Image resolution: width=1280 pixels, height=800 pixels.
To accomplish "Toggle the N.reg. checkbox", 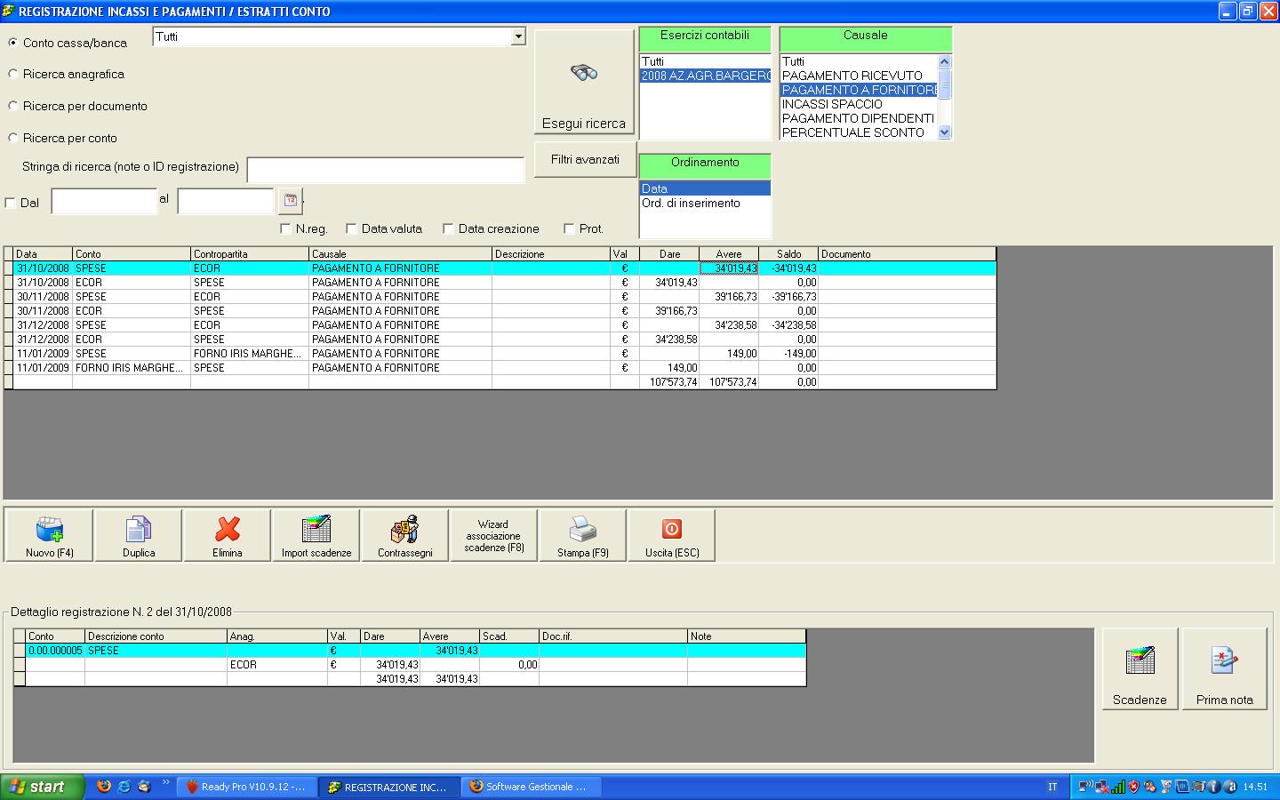I will [285, 228].
